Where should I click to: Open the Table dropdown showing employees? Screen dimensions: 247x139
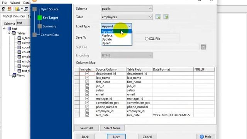127,17
